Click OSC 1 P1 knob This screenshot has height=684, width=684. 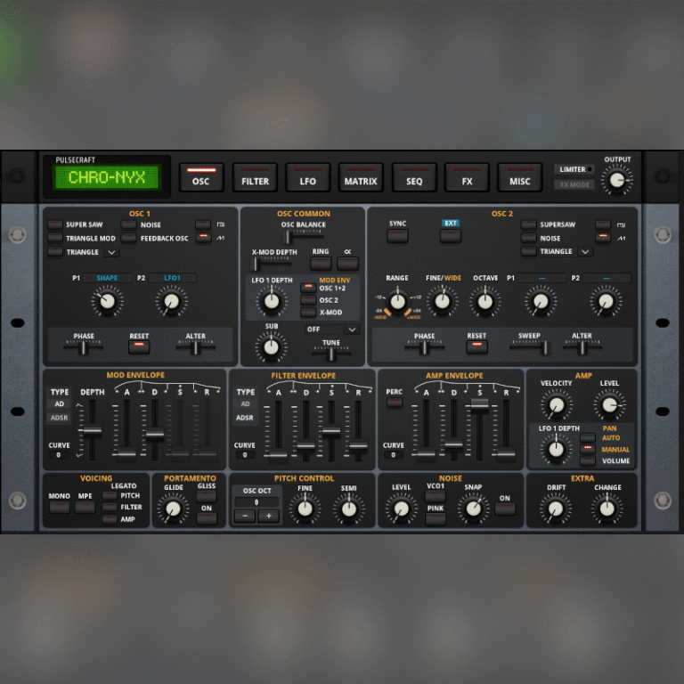(x=107, y=301)
